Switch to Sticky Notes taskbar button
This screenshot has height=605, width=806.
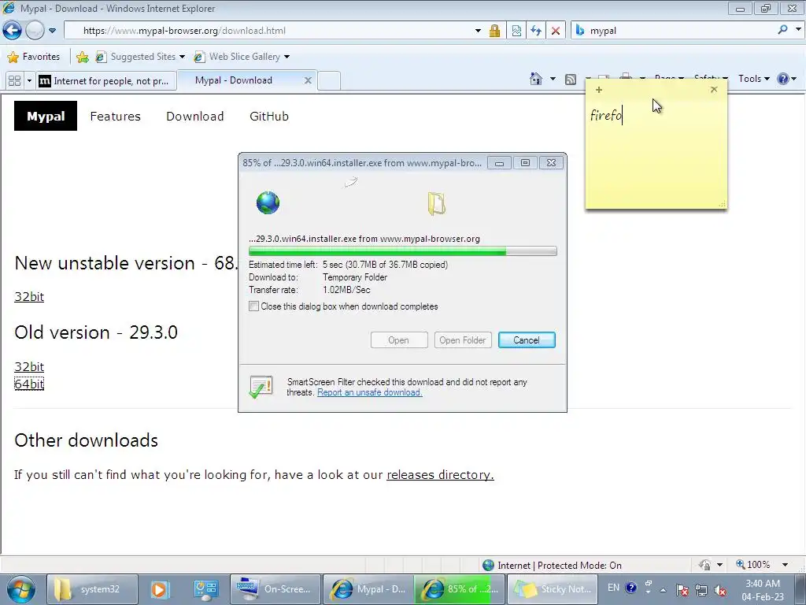point(553,589)
